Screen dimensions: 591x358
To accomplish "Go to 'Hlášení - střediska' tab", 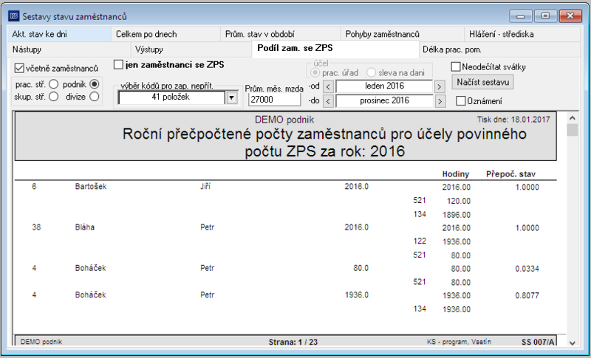I will [x=522, y=34].
